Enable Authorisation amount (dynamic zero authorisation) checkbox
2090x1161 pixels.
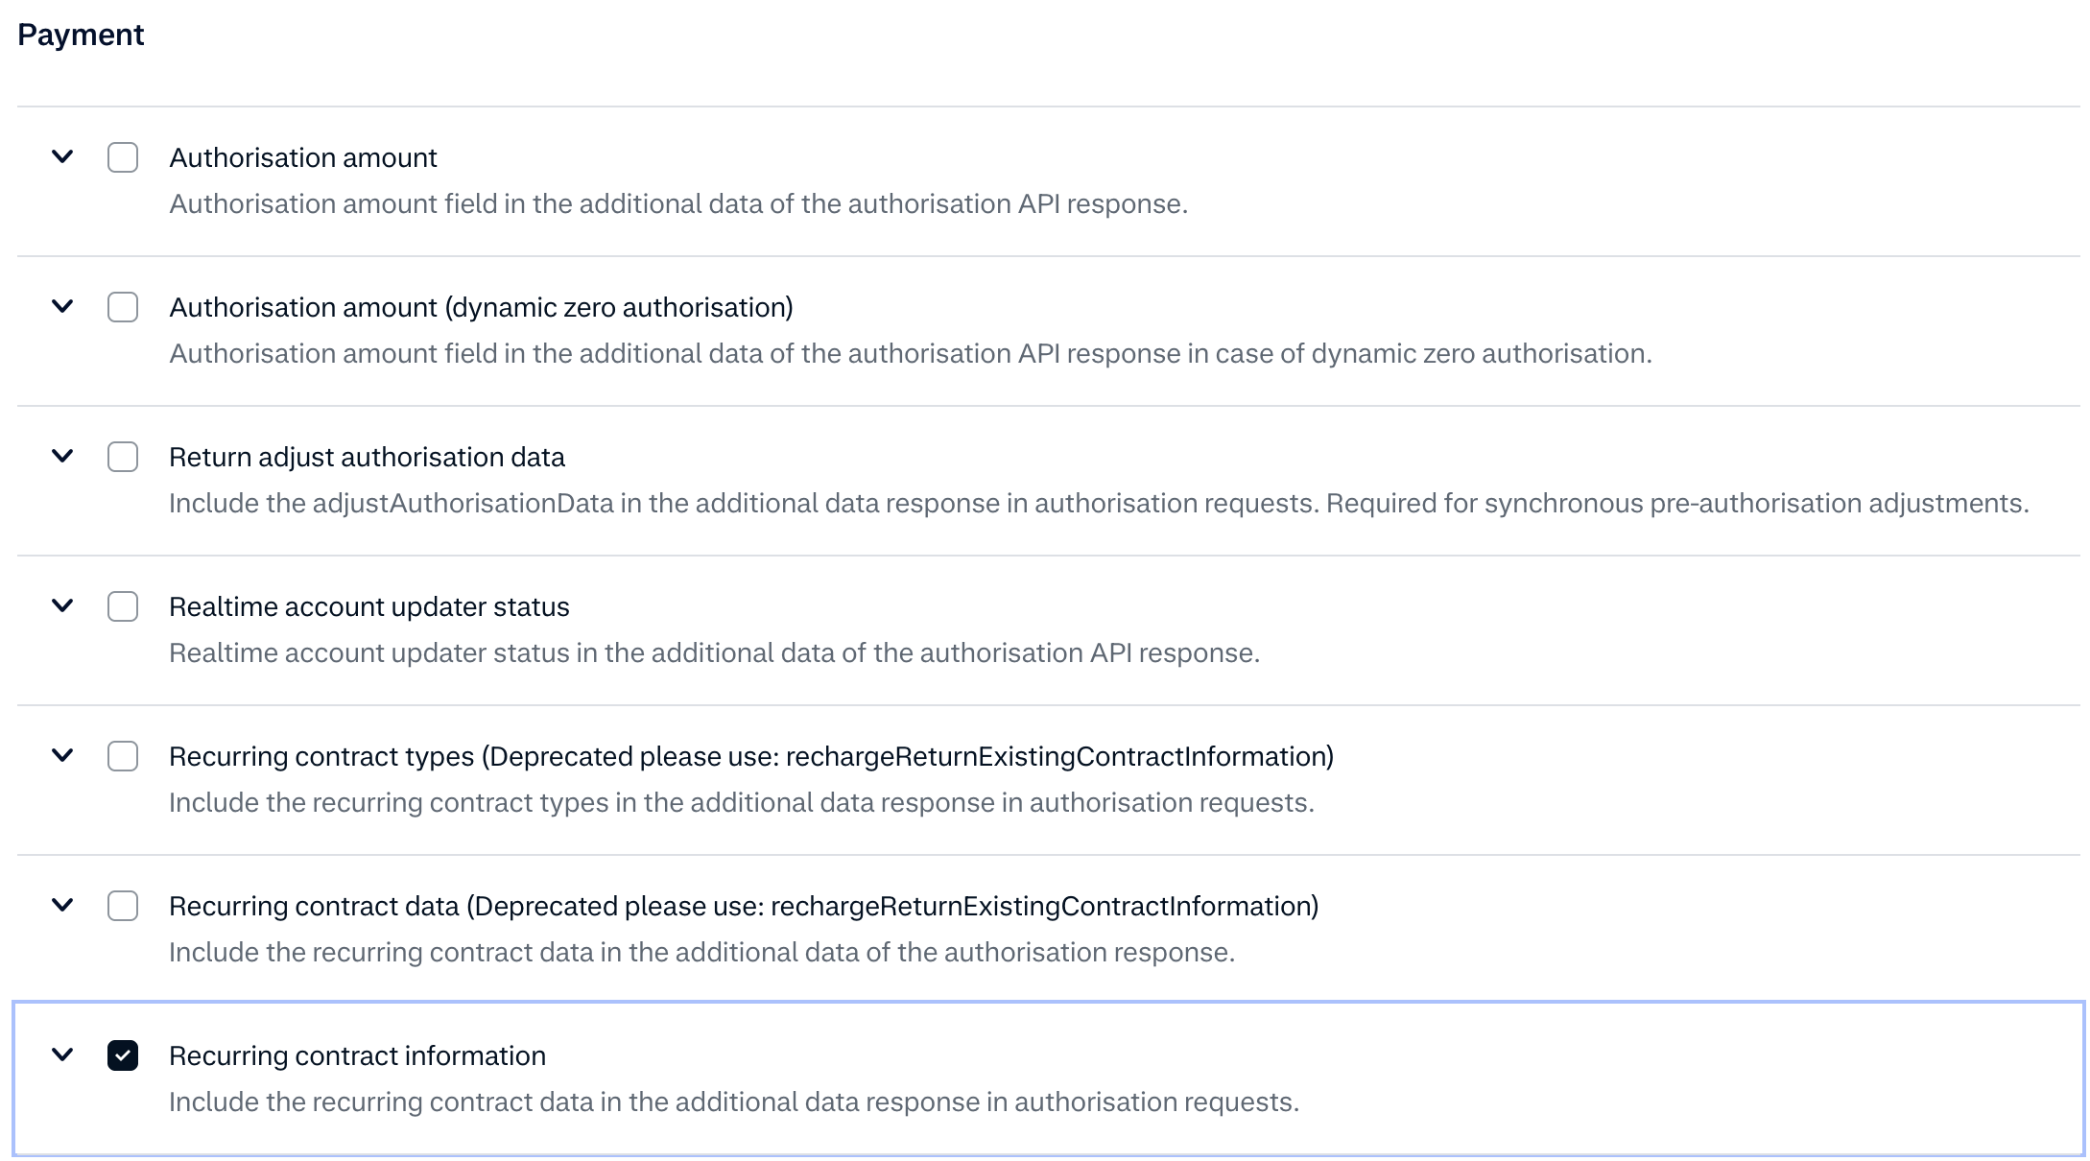coord(123,307)
